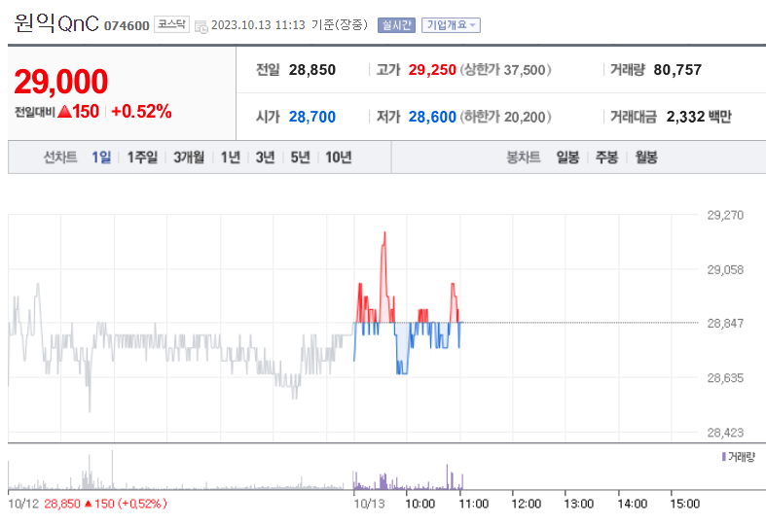This screenshot has width=766, height=525.
Task: Click the 거래량 volume legend marker
Action: click(x=724, y=457)
